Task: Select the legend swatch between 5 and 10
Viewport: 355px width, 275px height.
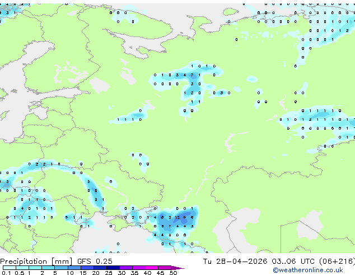Action: tap(61, 268)
